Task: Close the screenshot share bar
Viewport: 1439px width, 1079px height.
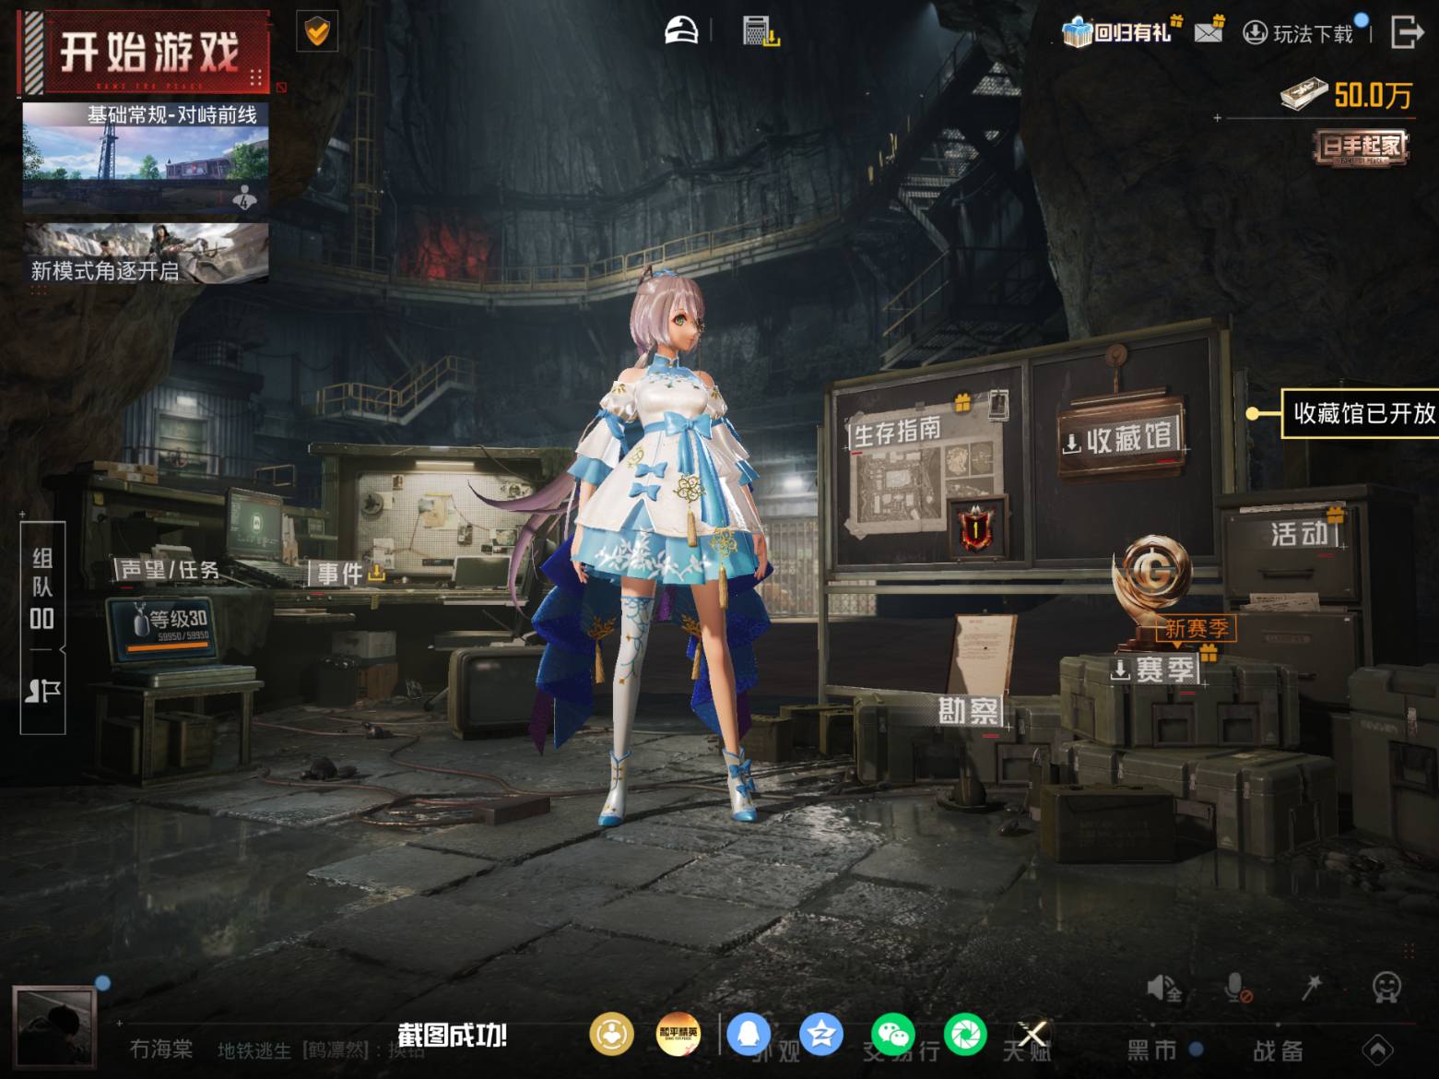Action: 1032,1034
